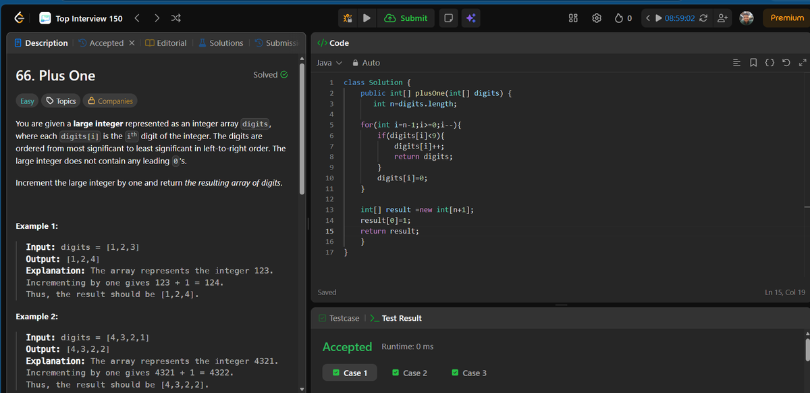
Task: Open the settings gear icon
Action: point(597,18)
